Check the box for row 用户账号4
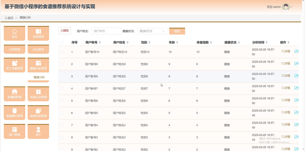 click(62, 125)
